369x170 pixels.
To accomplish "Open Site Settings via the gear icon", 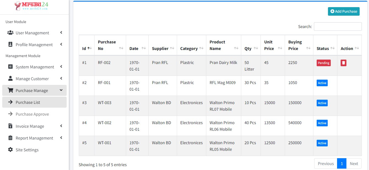I will pos(10,150).
